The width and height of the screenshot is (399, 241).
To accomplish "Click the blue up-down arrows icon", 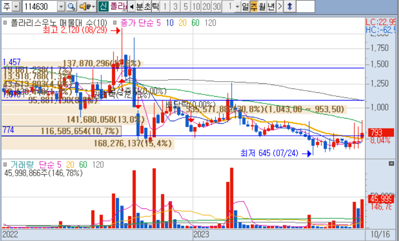I will tap(290, 6).
